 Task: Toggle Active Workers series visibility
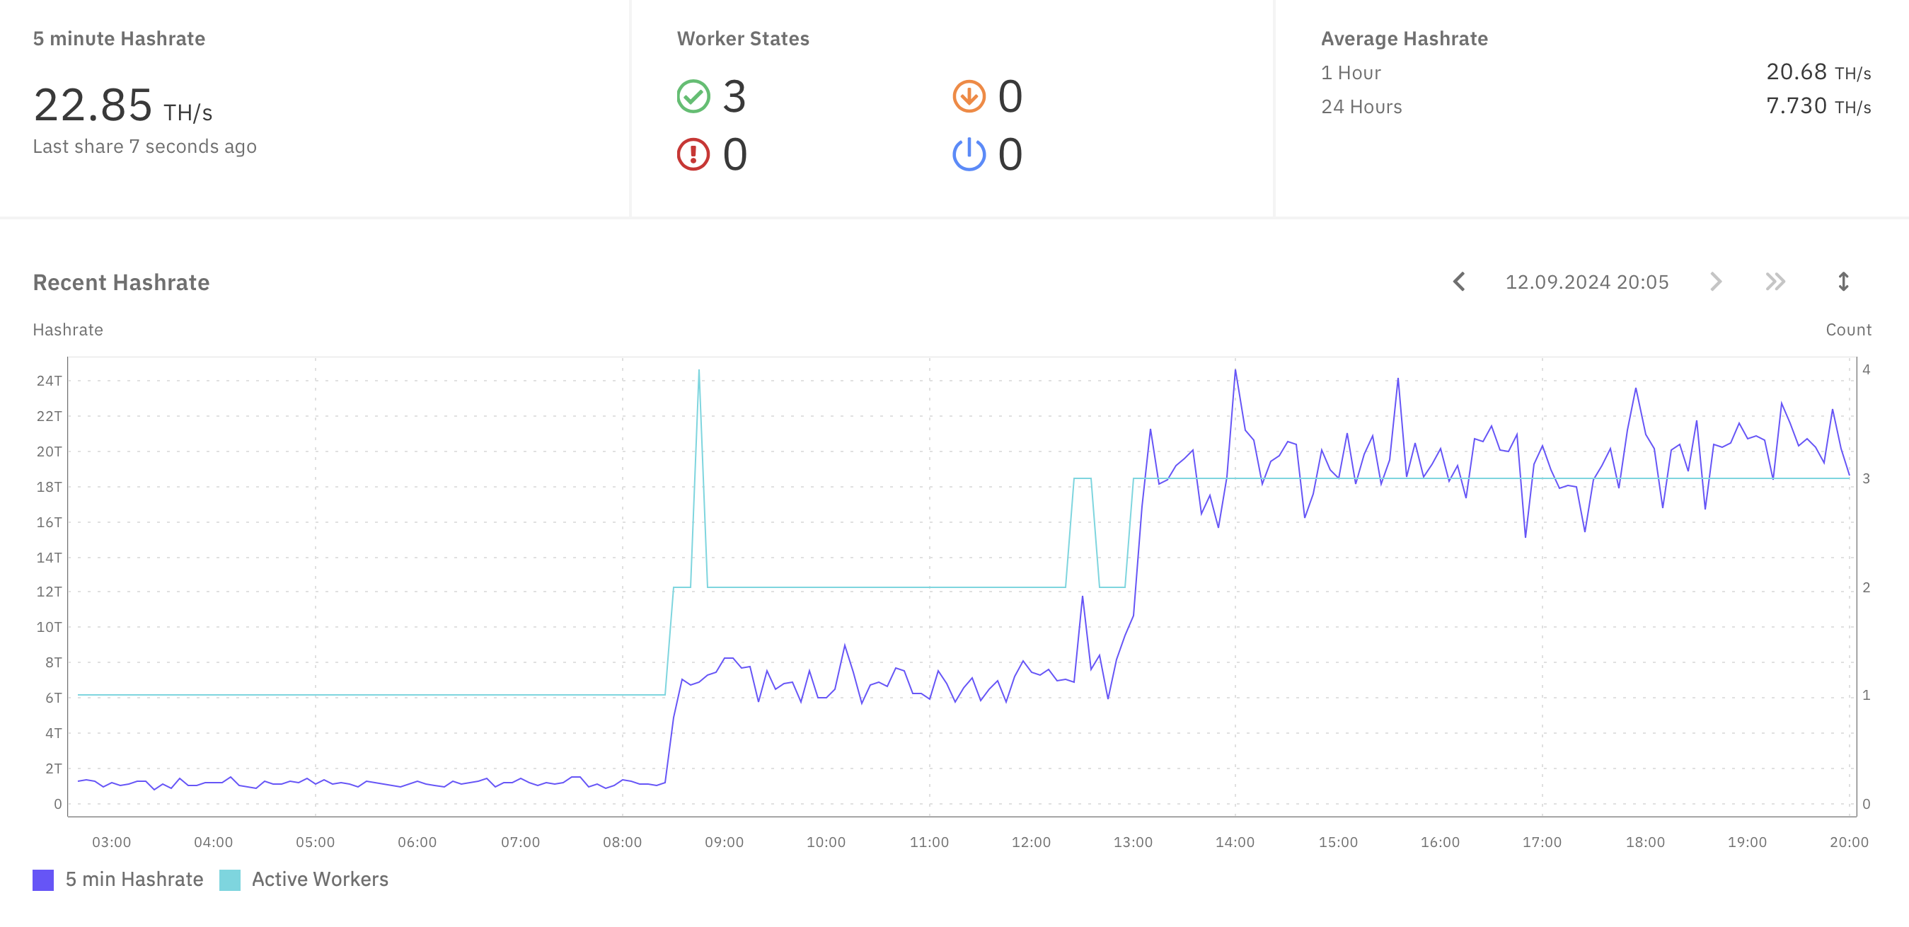click(319, 879)
